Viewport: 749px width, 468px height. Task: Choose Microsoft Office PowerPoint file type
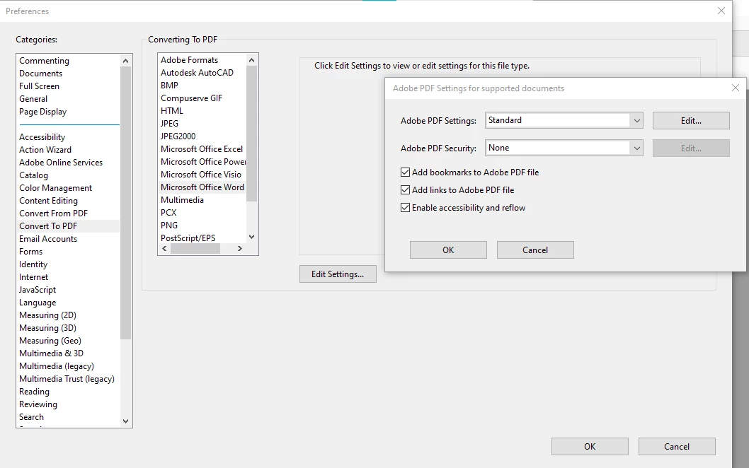point(202,162)
